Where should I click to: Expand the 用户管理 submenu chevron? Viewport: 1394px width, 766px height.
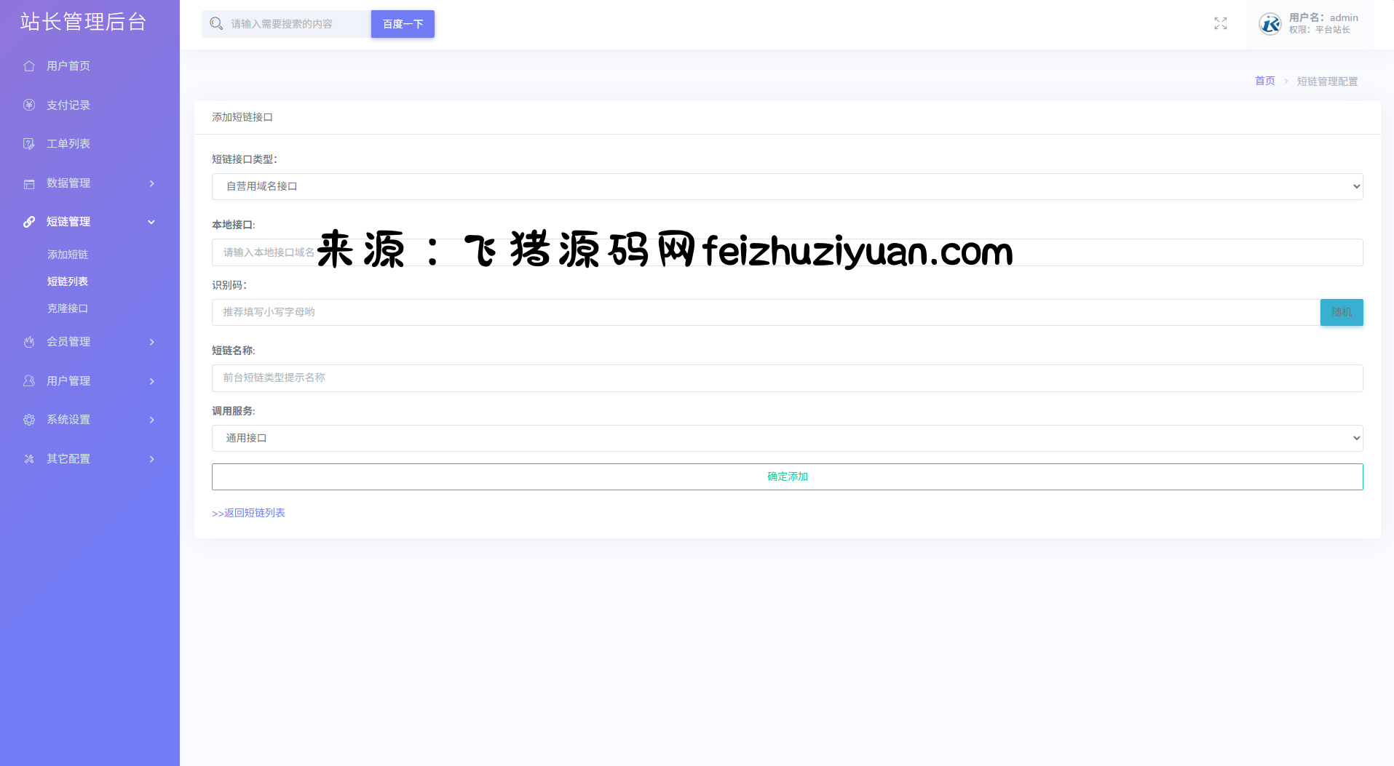click(x=152, y=381)
